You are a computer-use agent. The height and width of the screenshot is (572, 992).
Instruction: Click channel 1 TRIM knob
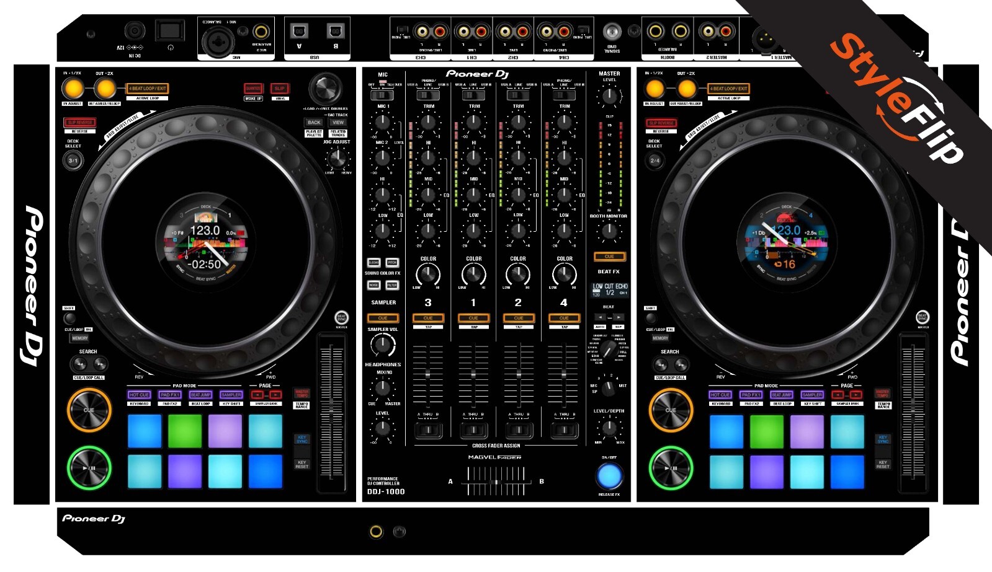click(473, 122)
